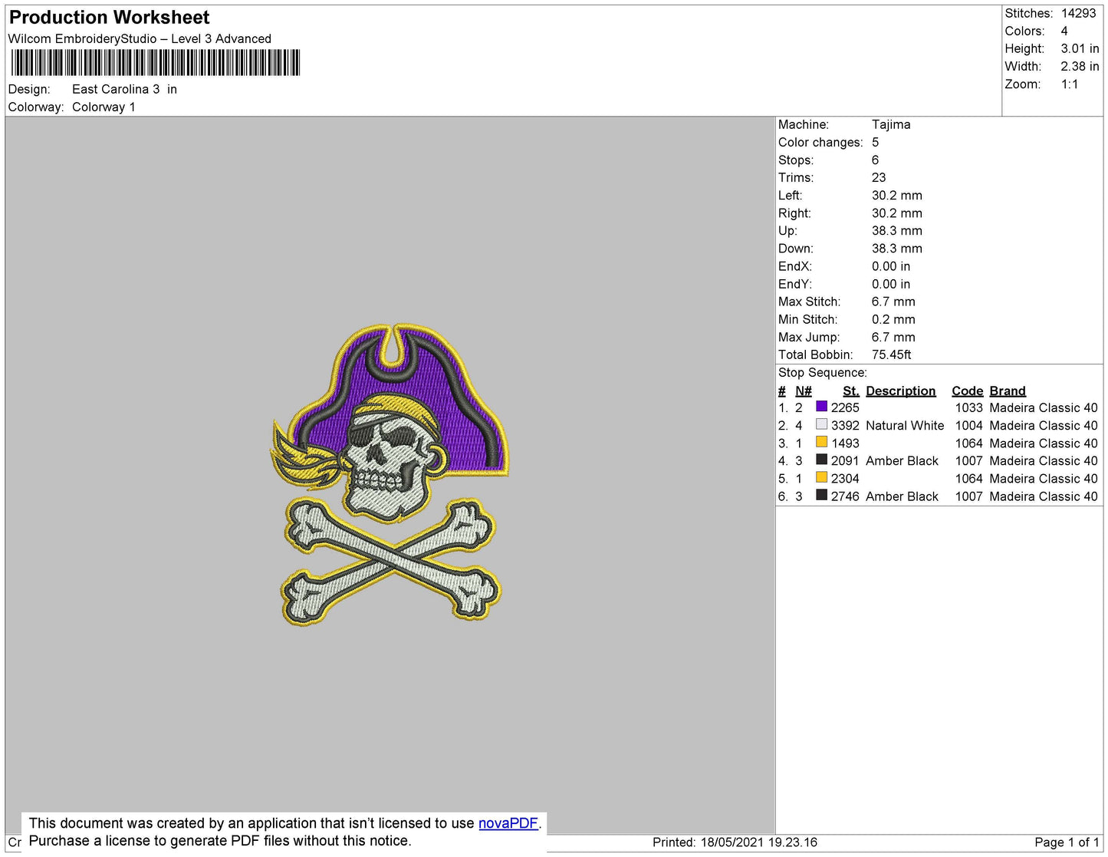Click the barcode under the worksheet title

point(156,63)
